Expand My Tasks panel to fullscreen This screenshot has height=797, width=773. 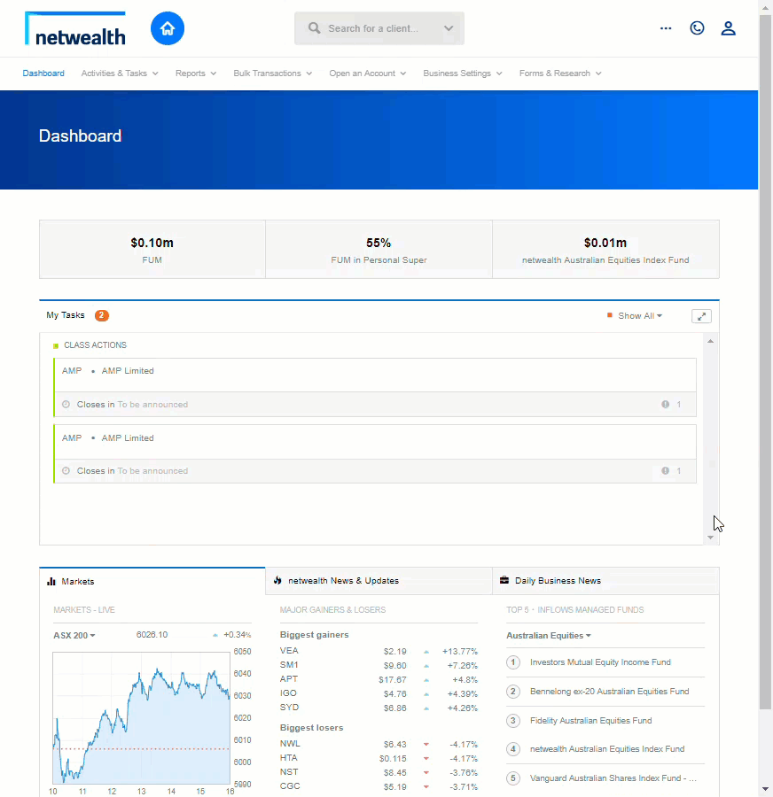(x=701, y=316)
